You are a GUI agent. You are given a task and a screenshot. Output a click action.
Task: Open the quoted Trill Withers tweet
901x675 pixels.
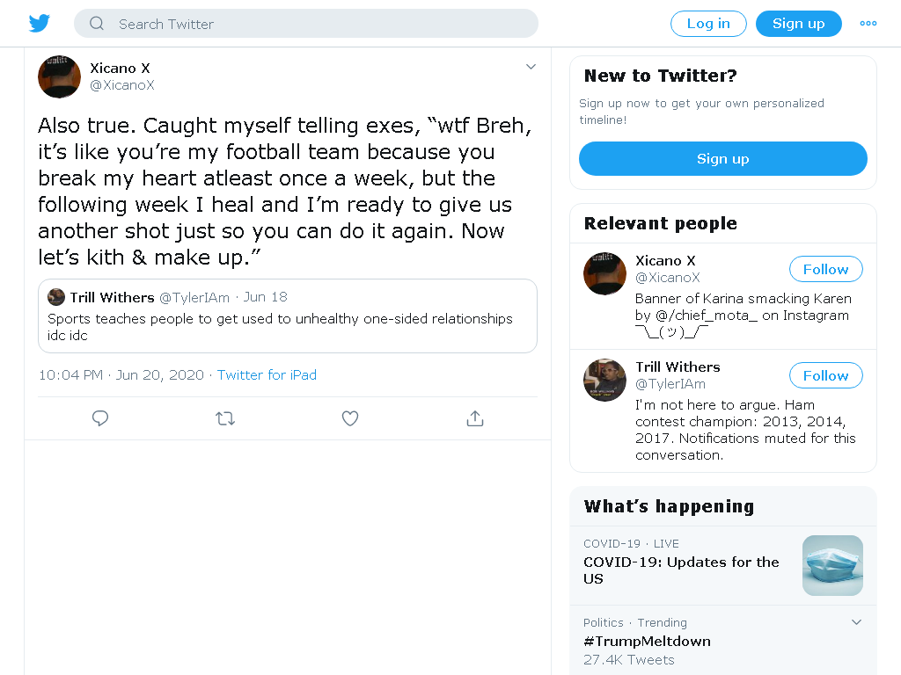[288, 316]
